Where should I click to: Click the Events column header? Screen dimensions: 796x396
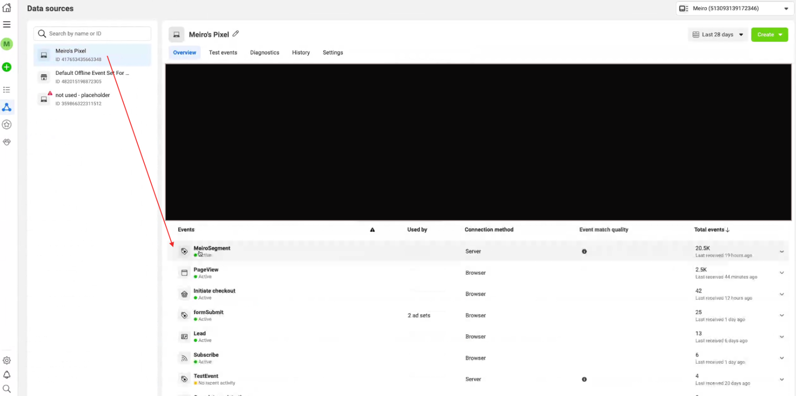pyautogui.click(x=186, y=230)
